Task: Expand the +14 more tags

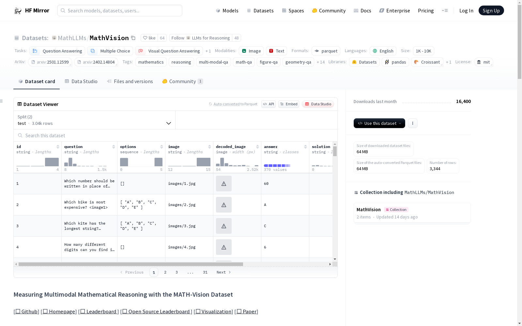Action: click(321, 62)
